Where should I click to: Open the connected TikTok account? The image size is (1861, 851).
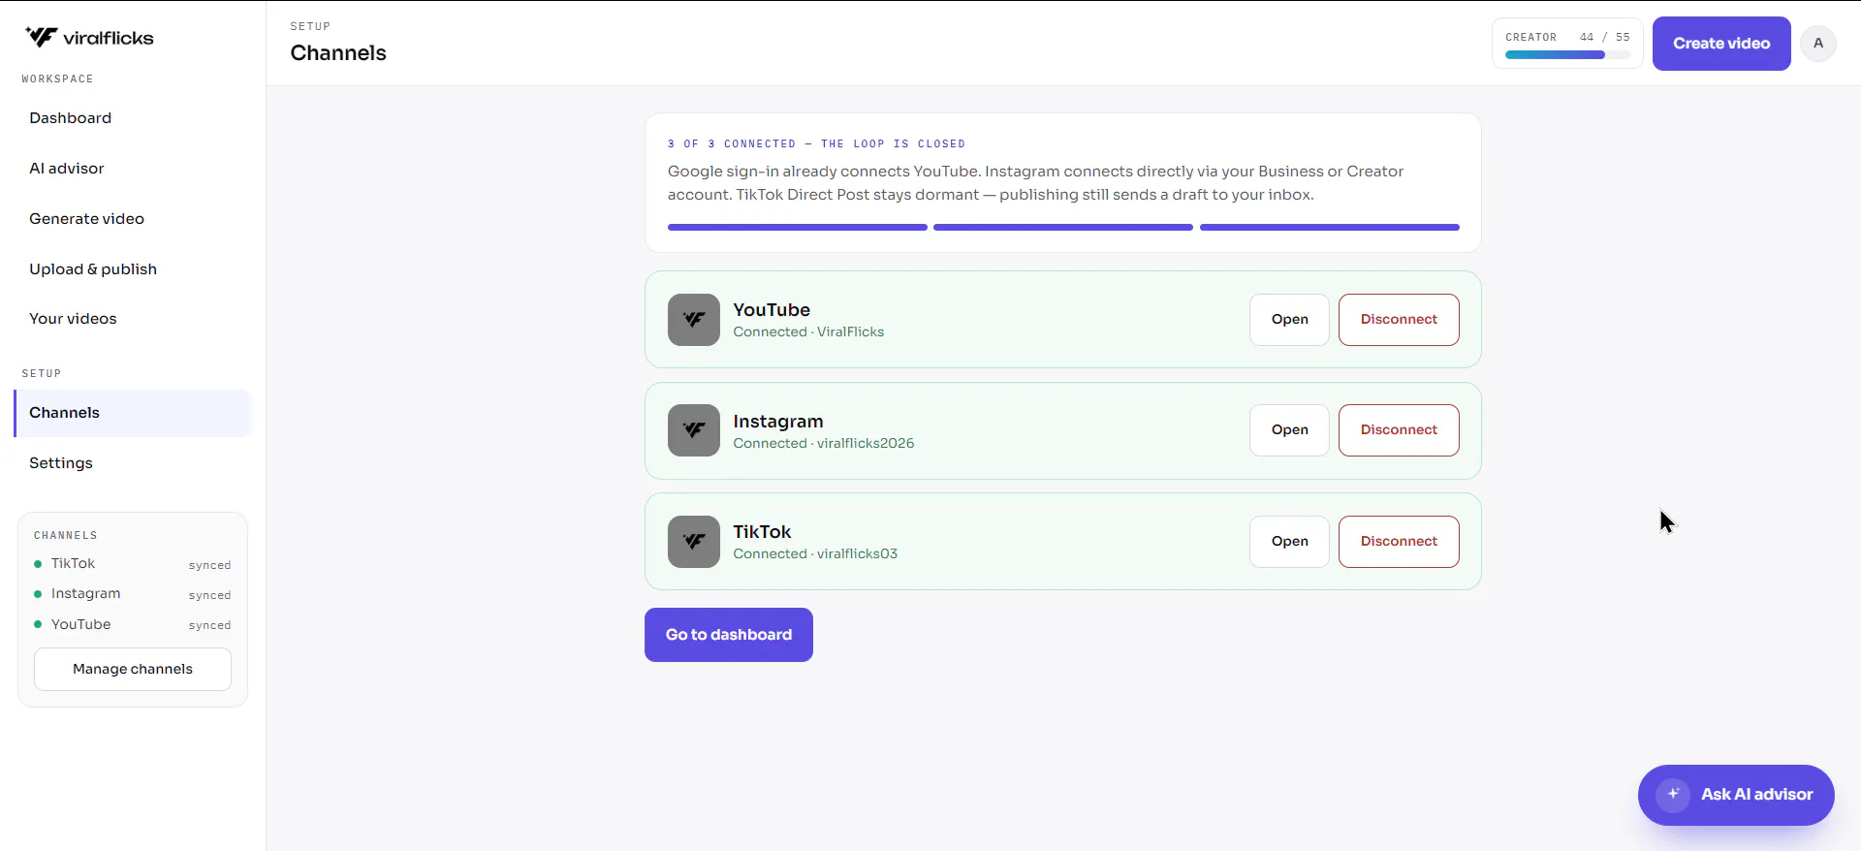[x=1289, y=542]
